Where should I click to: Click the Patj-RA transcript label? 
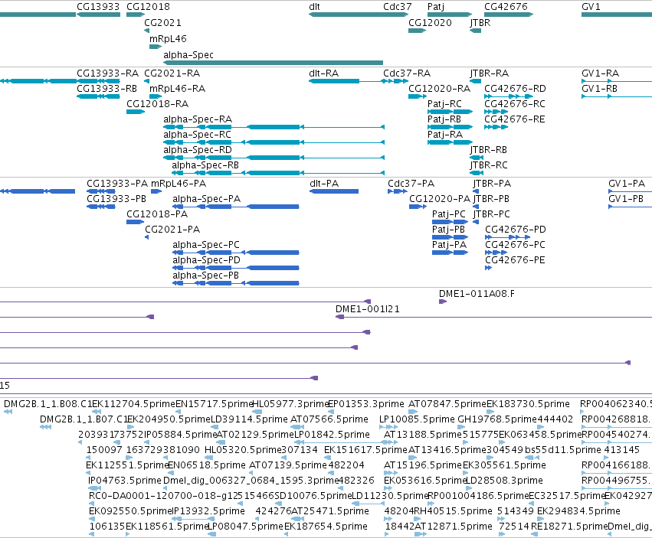tap(445, 135)
